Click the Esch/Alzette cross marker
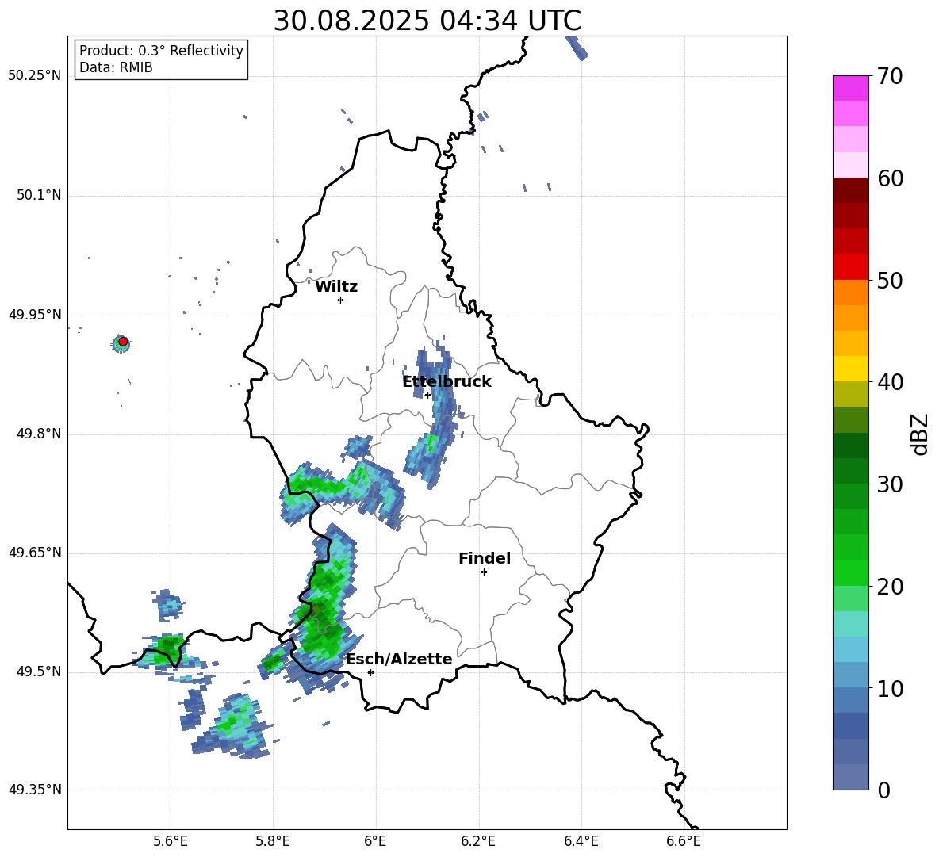Screen dimensions: 939x857 click(370, 672)
